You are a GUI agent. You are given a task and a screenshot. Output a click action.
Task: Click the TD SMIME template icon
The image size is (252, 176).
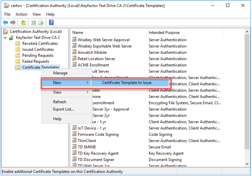pyautogui.click(x=74, y=147)
